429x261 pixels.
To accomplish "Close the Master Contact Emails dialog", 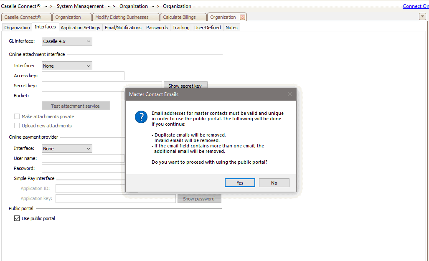I will pyautogui.click(x=290, y=94).
